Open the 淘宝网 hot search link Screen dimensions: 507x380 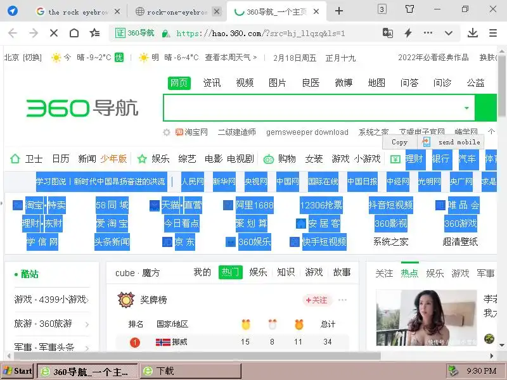coord(192,132)
